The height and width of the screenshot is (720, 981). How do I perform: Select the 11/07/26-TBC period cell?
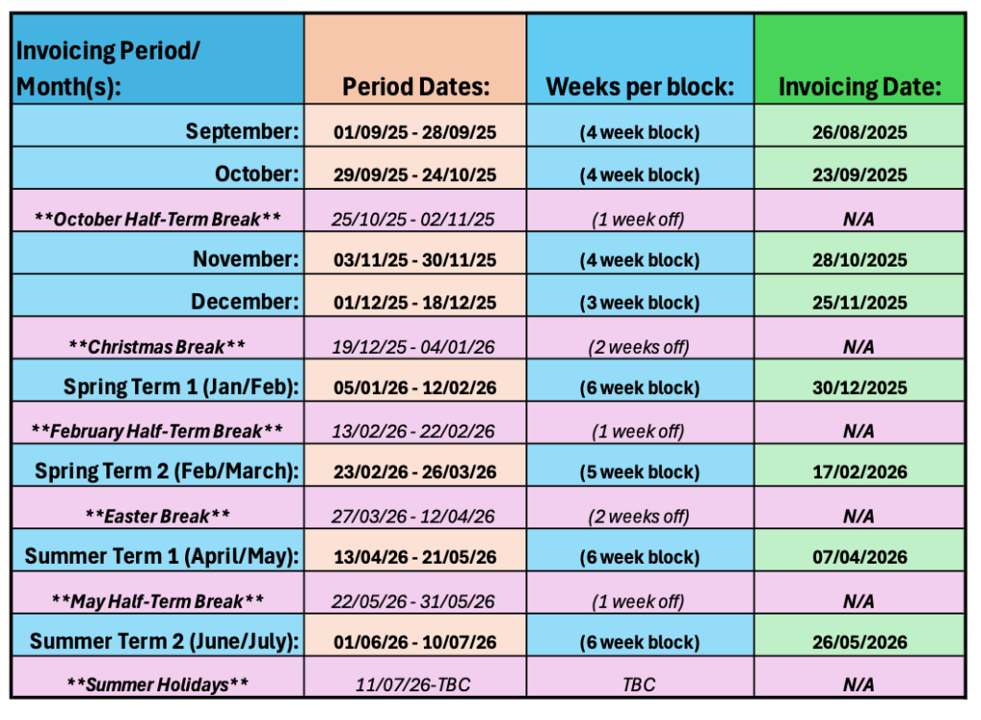click(x=415, y=685)
